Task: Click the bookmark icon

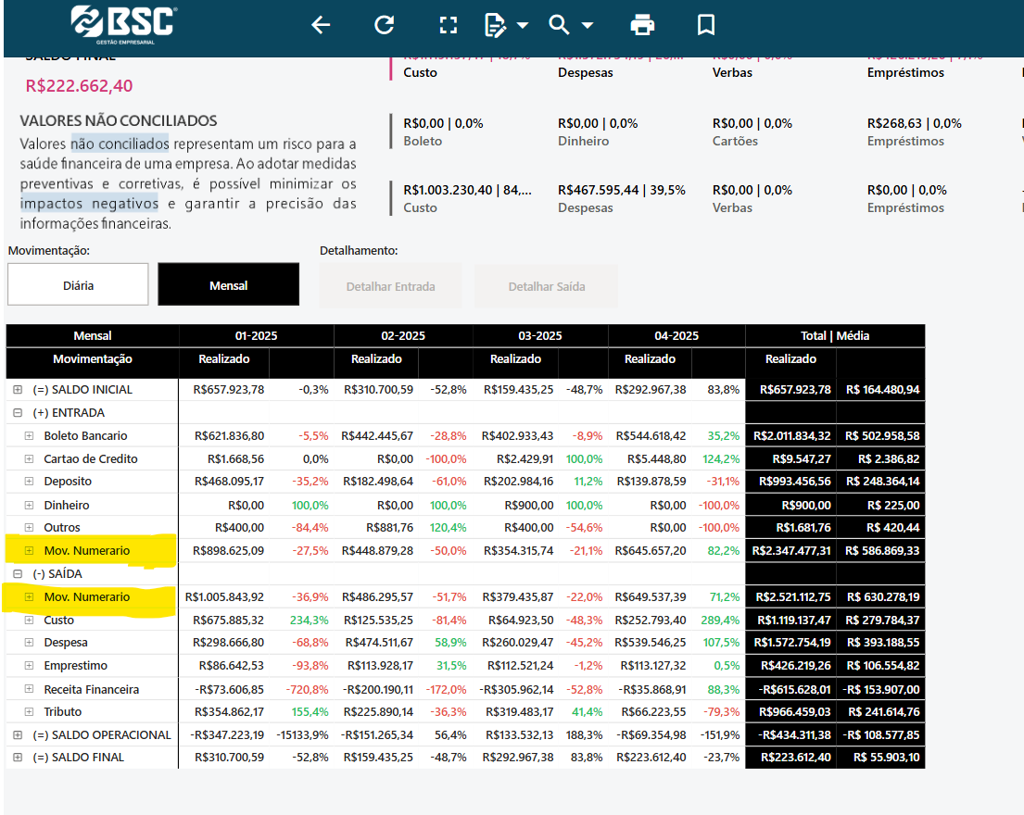Action: 706,25
